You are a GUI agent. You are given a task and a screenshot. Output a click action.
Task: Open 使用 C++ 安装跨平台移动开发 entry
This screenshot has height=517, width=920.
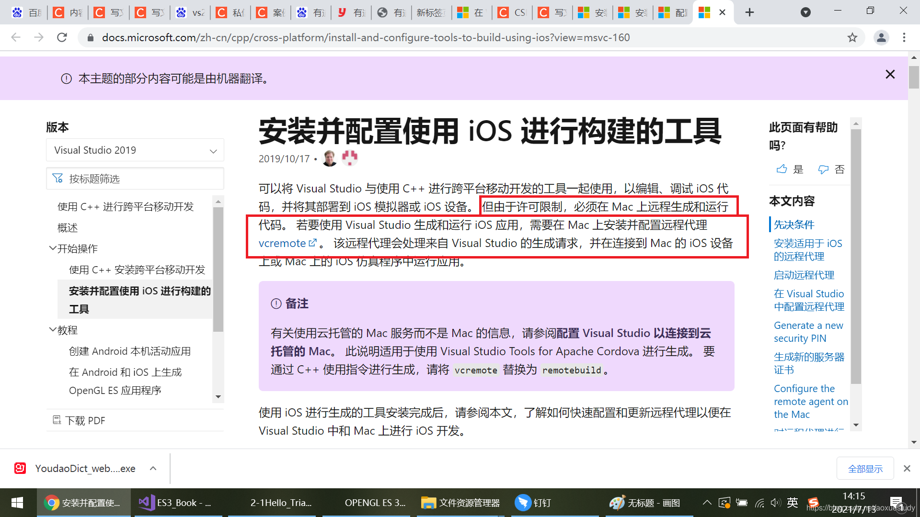(x=137, y=270)
